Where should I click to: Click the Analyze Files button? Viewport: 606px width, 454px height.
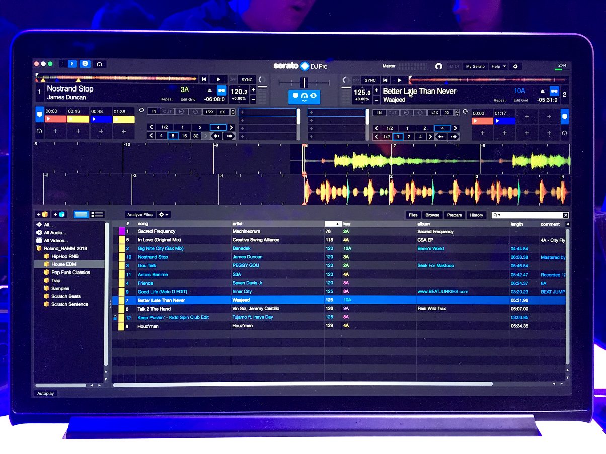pos(139,214)
